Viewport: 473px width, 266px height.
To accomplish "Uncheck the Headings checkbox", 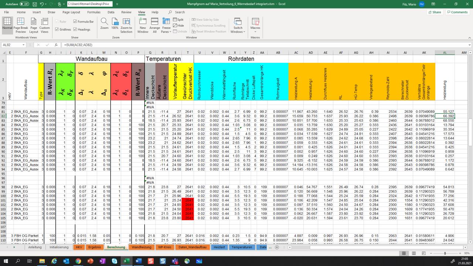I will tap(75, 30).
